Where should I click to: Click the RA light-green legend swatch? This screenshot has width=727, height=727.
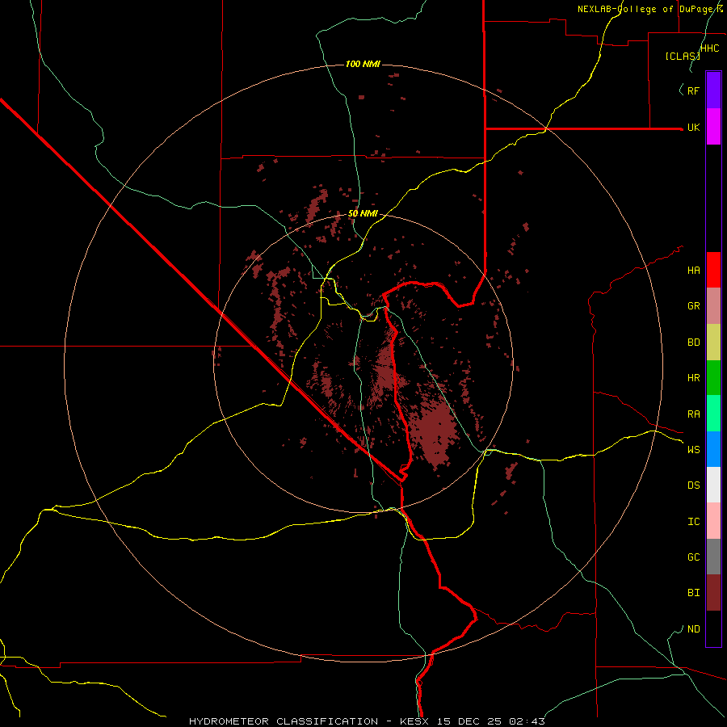coord(713,414)
